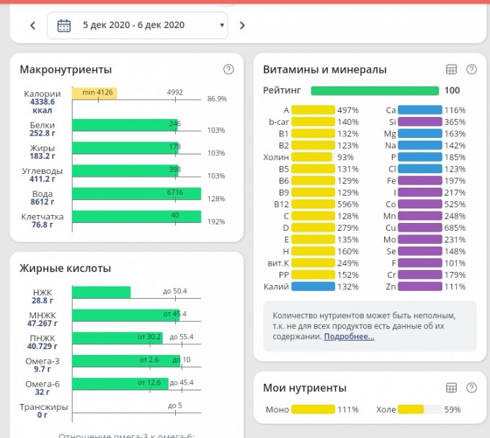Screen dimensions: 490x438
Task: Click the B12 vitamin yellow bar
Action: pos(313,204)
